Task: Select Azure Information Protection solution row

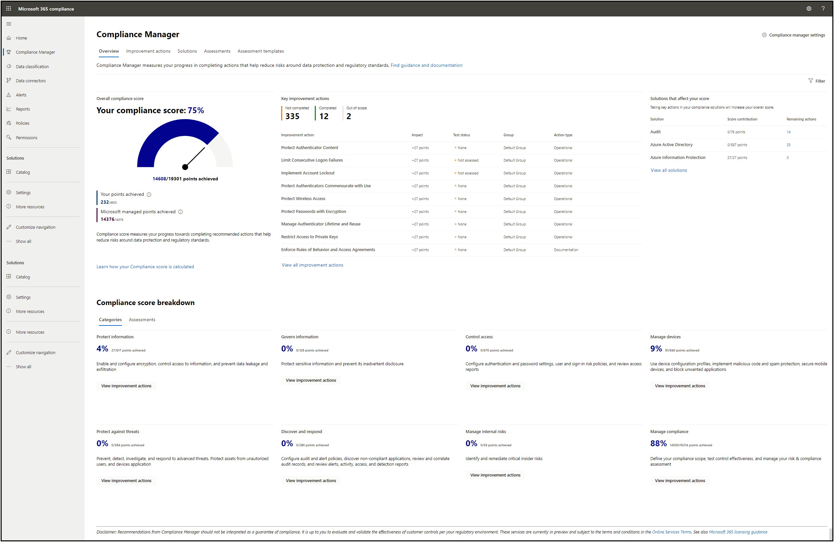Action: click(x=739, y=158)
